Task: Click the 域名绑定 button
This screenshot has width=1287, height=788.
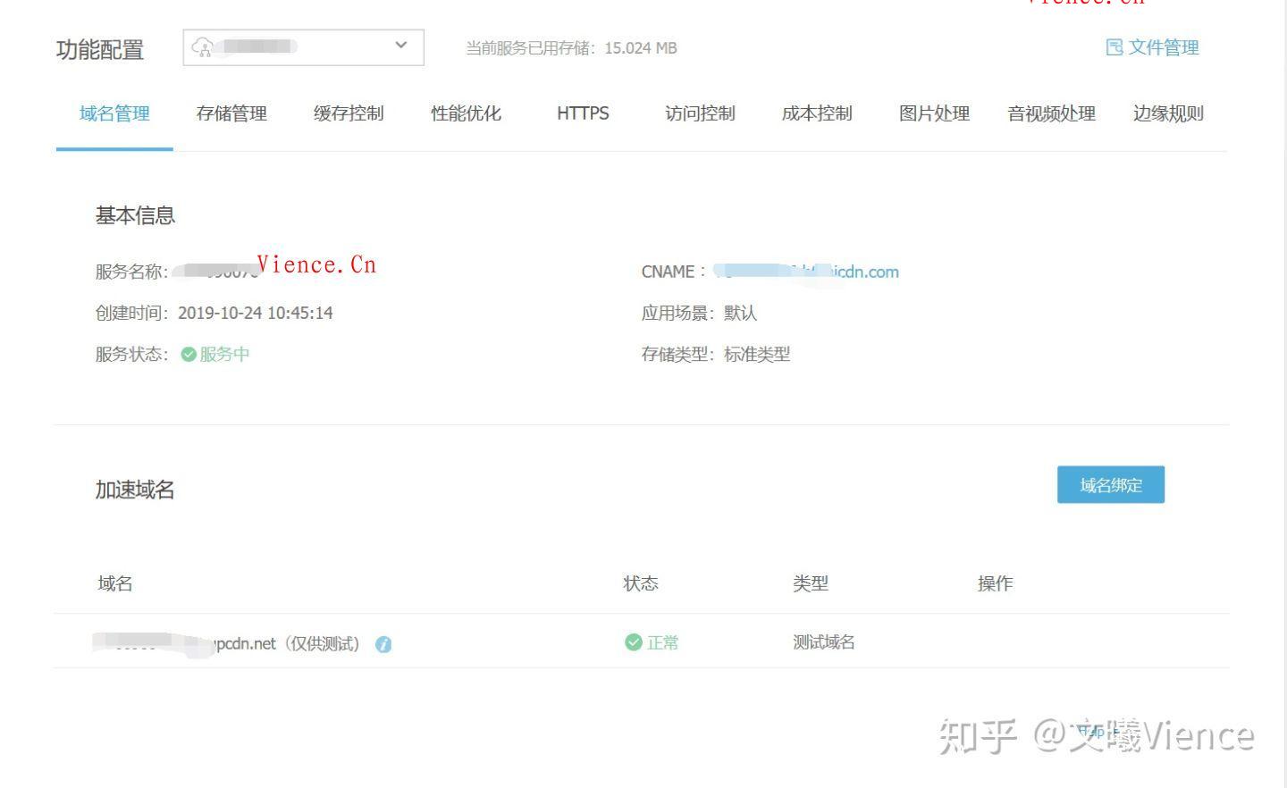Action: click(x=1110, y=484)
